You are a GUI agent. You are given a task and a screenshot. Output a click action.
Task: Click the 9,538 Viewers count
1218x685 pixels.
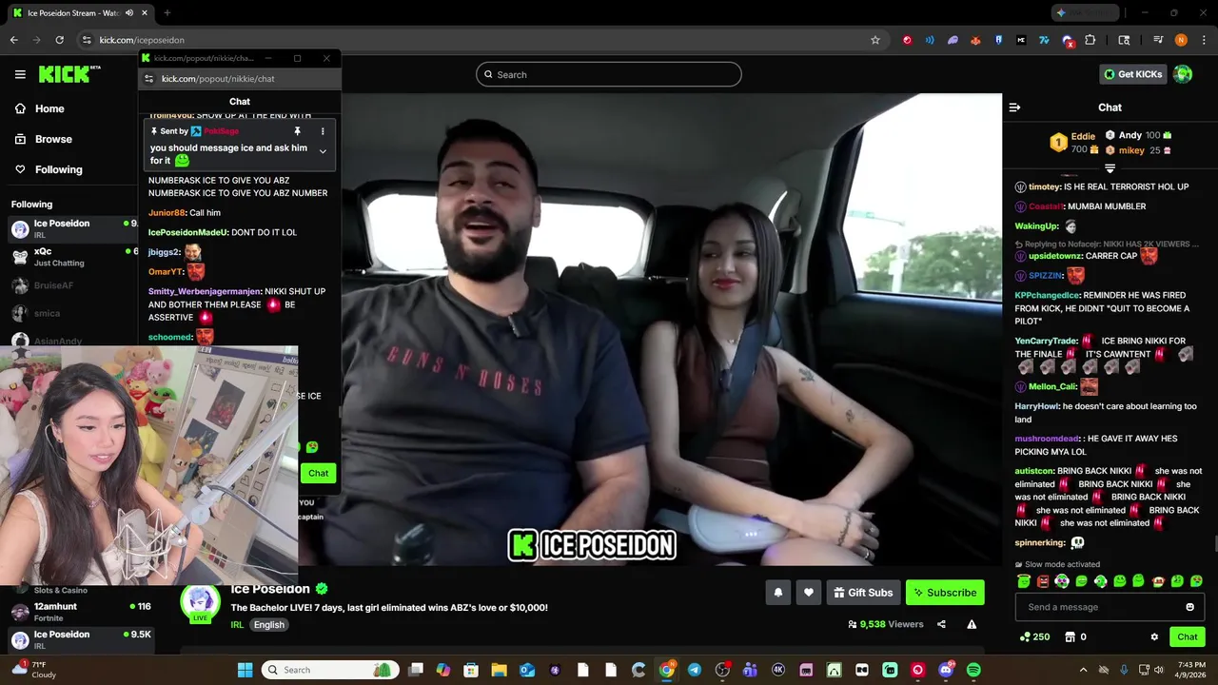(x=885, y=624)
